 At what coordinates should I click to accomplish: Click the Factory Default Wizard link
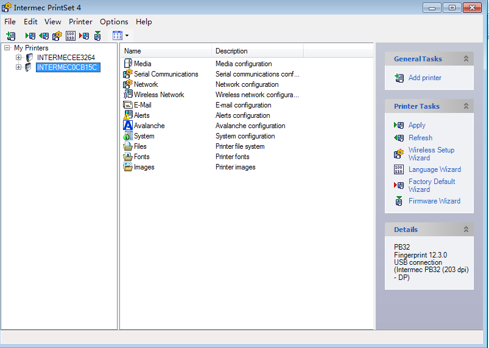432,185
